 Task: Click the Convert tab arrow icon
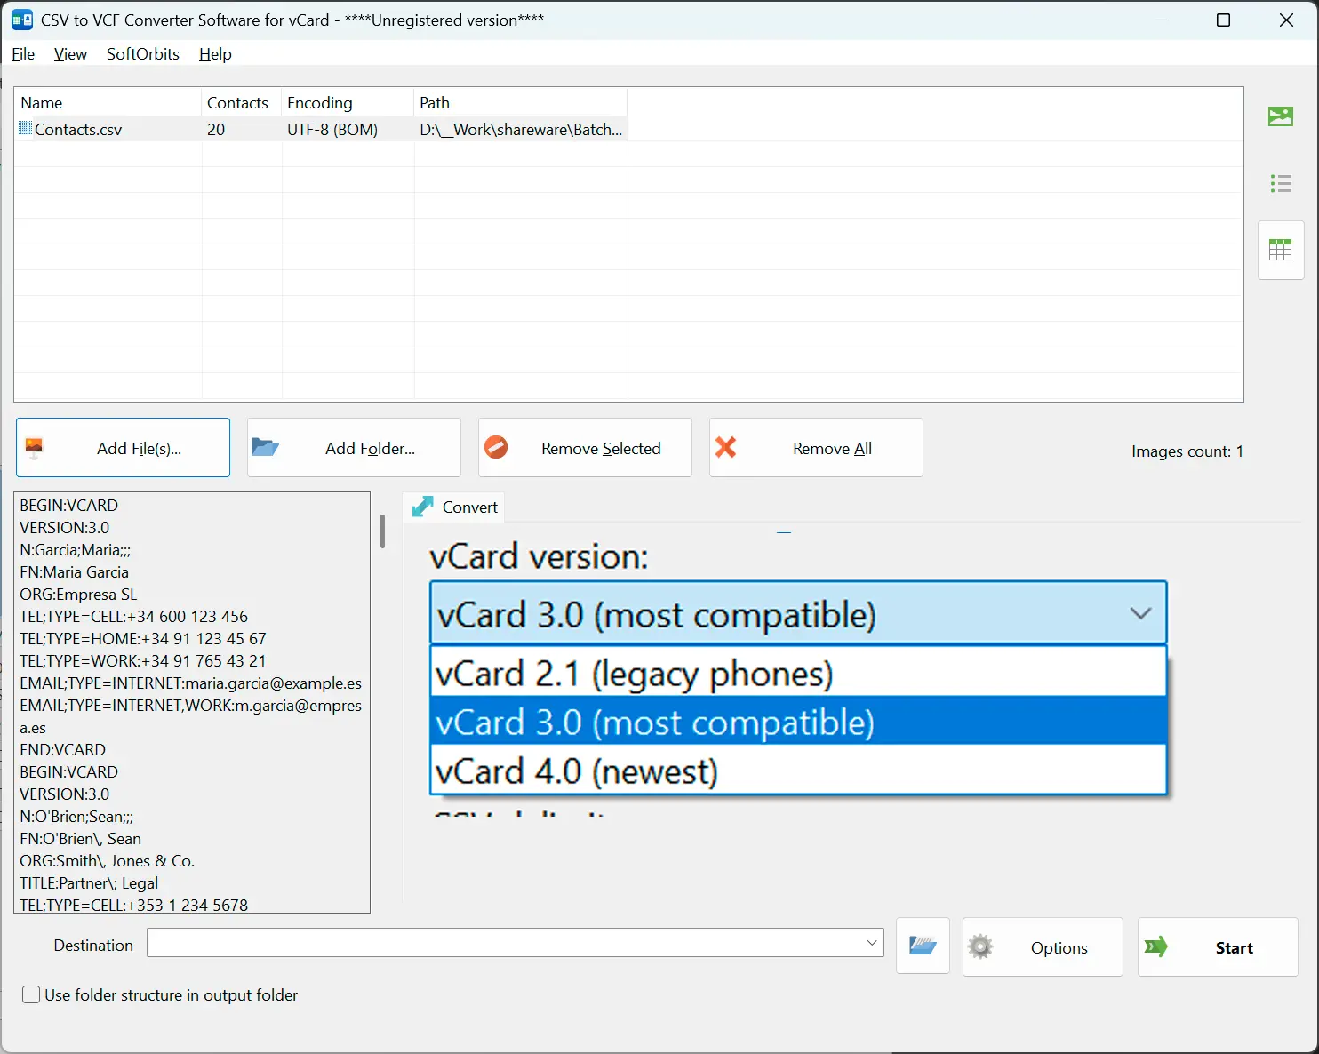pos(423,507)
